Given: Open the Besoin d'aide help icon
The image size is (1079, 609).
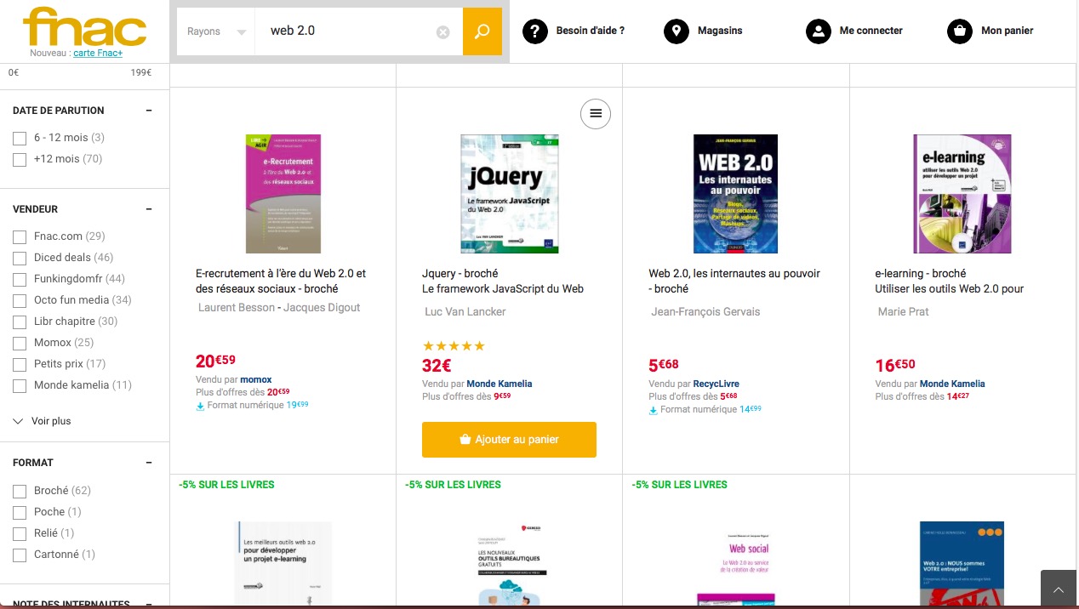Looking at the screenshot, I should [x=535, y=31].
